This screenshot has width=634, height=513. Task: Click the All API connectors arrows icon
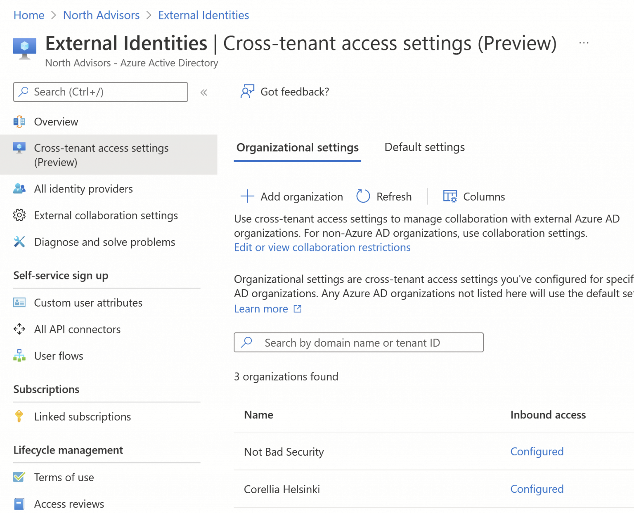click(x=19, y=329)
